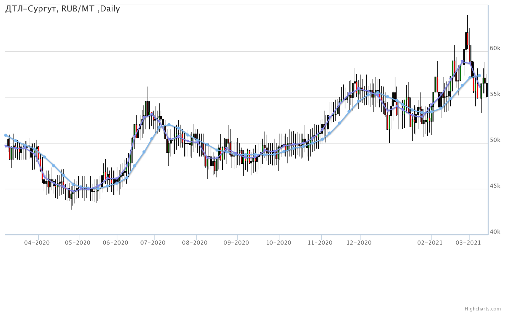This screenshot has width=506, height=313.
Task: Click the 45k y-axis label
Action: pyautogui.click(x=495, y=186)
